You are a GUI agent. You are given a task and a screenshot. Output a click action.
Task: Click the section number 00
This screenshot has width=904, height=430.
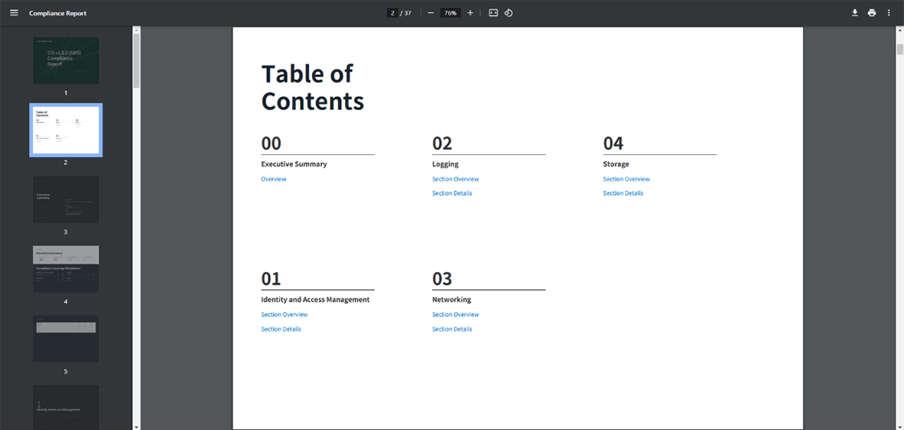(x=271, y=143)
